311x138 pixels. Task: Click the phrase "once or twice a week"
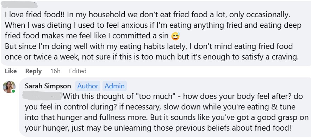point(41,57)
